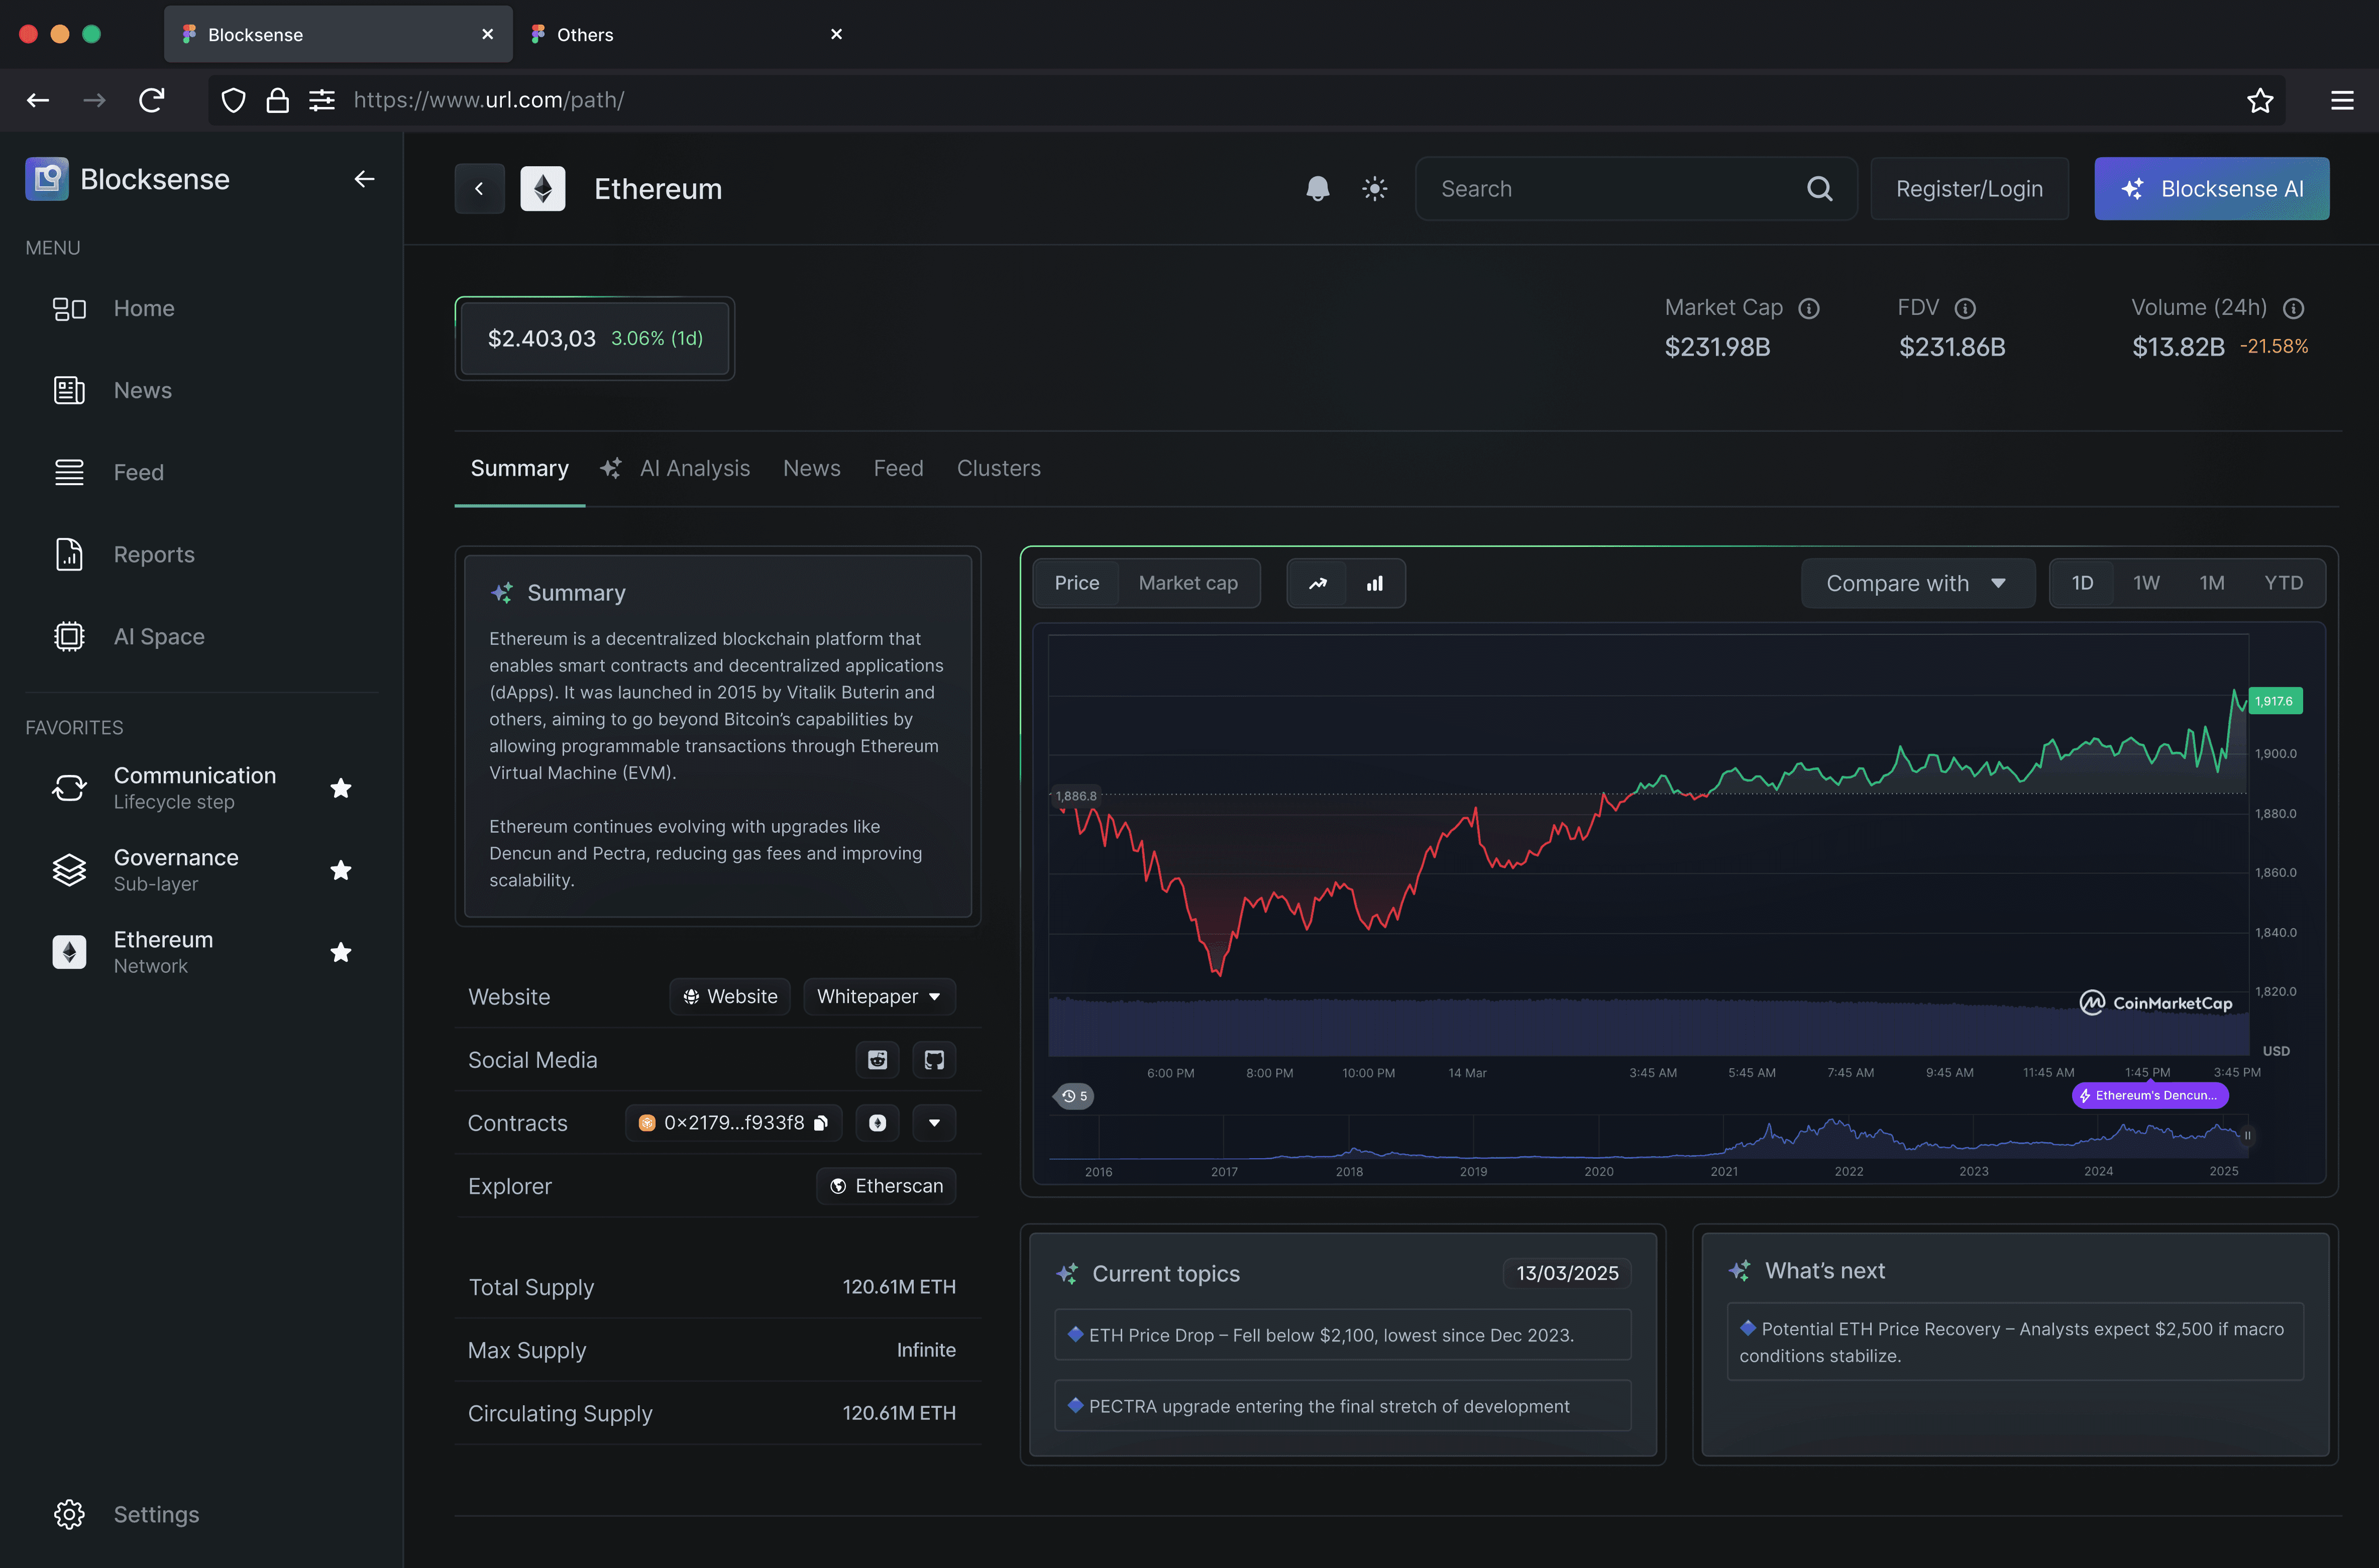Unfavorite Governance Sub-layer star
The height and width of the screenshot is (1568, 2379).
coord(341,870)
